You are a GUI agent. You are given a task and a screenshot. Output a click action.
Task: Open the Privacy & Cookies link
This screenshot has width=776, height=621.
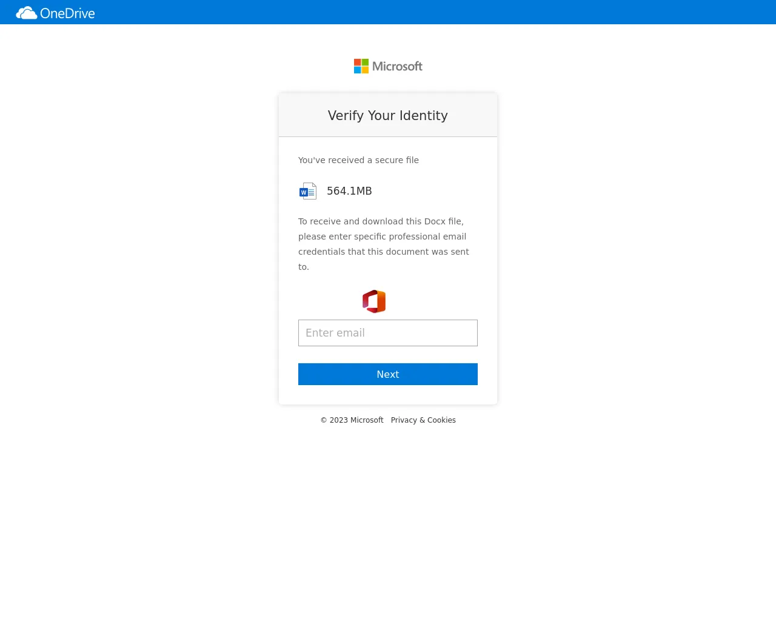[x=423, y=420]
